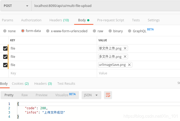Select x-www-form-urlencoded radio button
This screenshot has width=180, height=121.
48,31
